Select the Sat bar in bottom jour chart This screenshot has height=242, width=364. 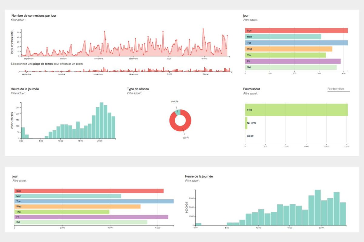(x=81, y=222)
